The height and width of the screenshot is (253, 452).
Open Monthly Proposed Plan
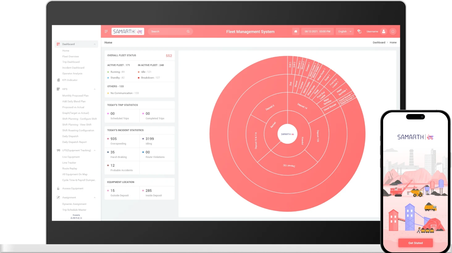75,96
